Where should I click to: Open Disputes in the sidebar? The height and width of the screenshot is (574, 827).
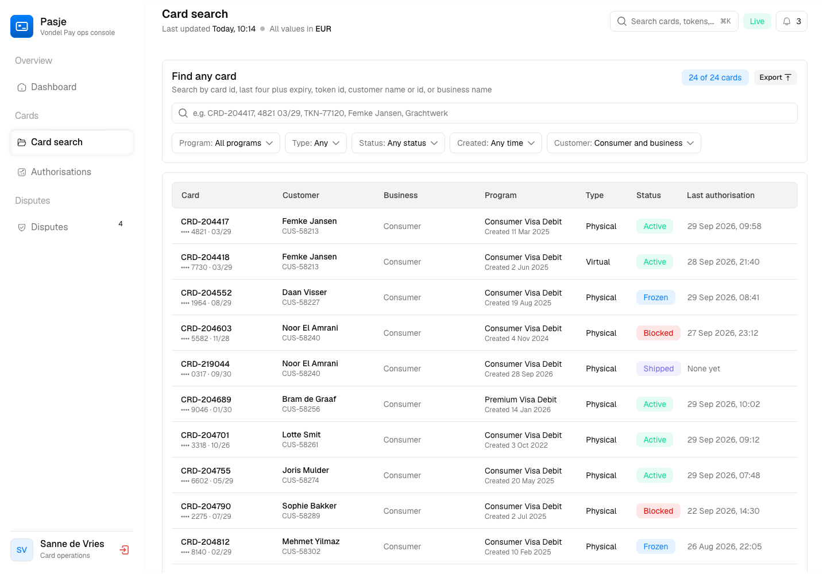(72, 227)
